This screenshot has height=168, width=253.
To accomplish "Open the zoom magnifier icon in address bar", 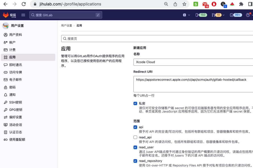I will pos(166,4).
